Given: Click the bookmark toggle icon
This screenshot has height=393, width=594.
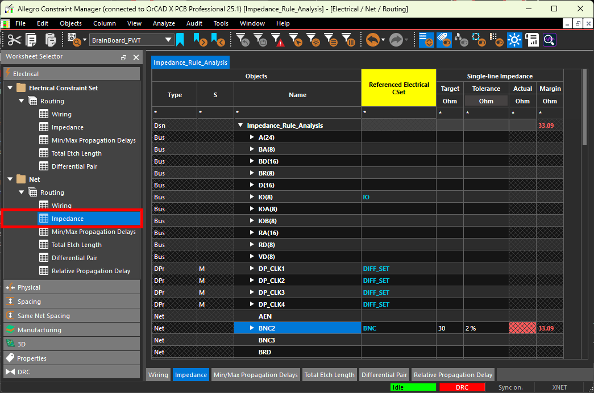Looking at the screenshot, I should (180, 40).
